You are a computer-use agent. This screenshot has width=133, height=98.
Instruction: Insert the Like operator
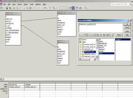click(107, 35)
